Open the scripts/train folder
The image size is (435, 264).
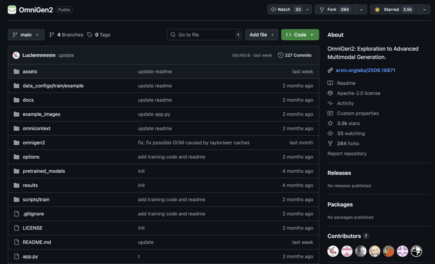click(x=36, y=200)
